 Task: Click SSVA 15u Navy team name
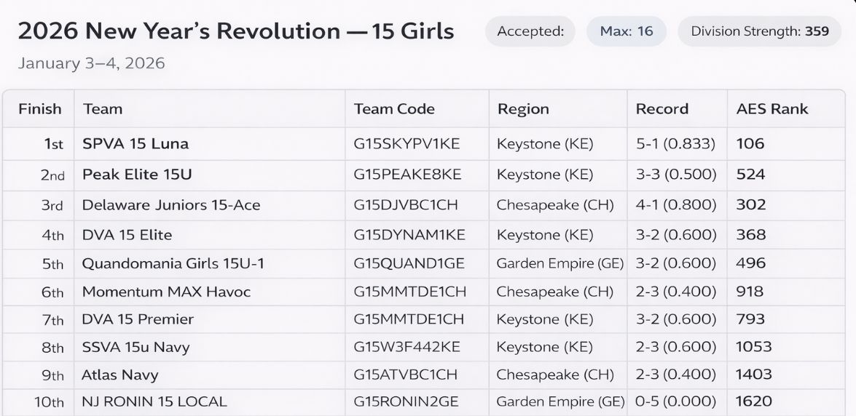click(136, 347)
